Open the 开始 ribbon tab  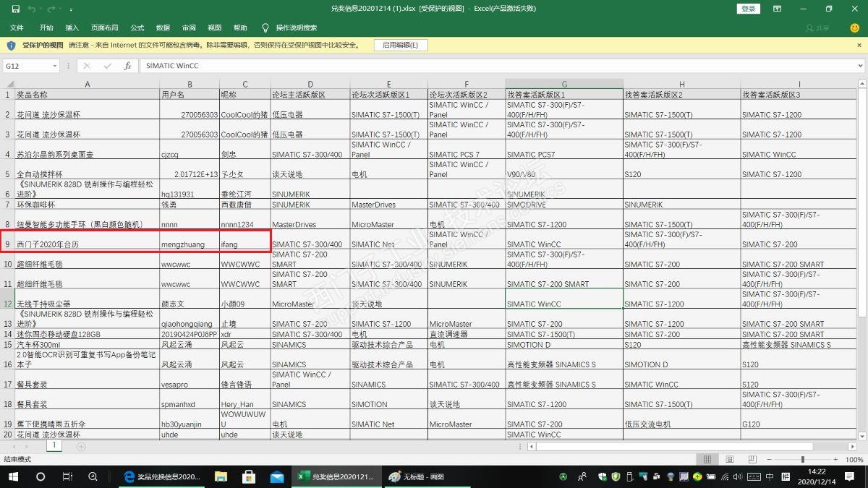(46, 27)
